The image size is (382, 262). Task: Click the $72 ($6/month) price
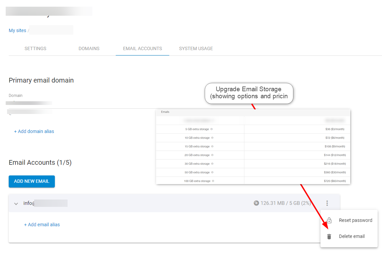[335, 138]
